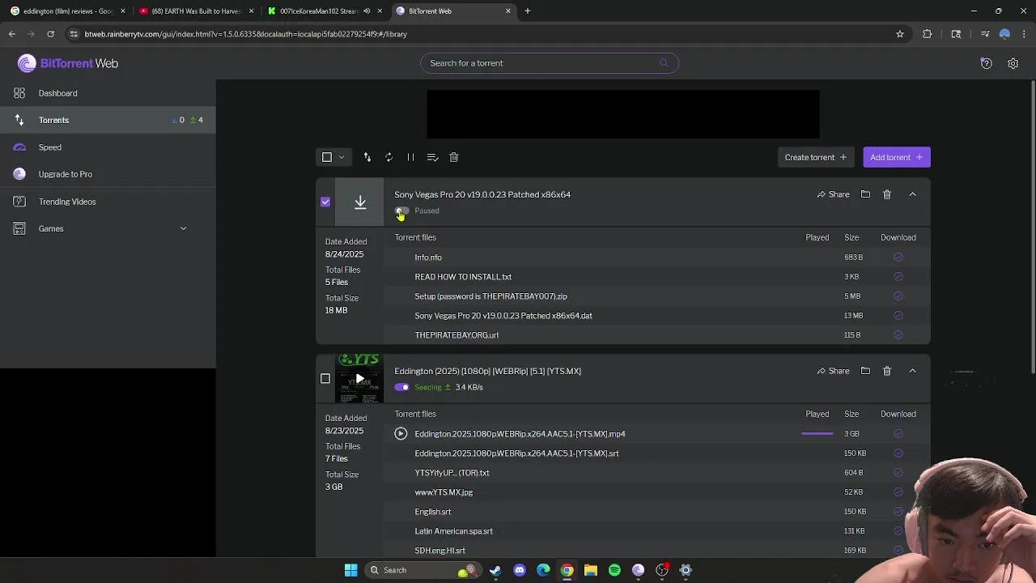
Task: Toggle download for Eddington .mp4 file
Action: (898, 434)
